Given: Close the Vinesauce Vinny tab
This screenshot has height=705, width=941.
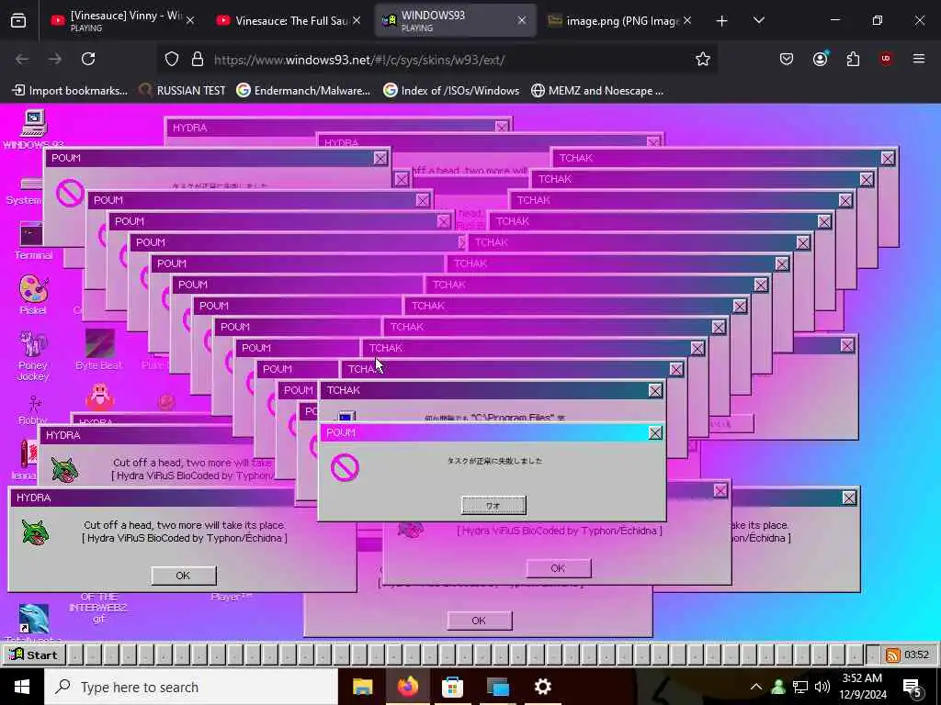Looking at the screenshot, I should click(x=190, y=20).
